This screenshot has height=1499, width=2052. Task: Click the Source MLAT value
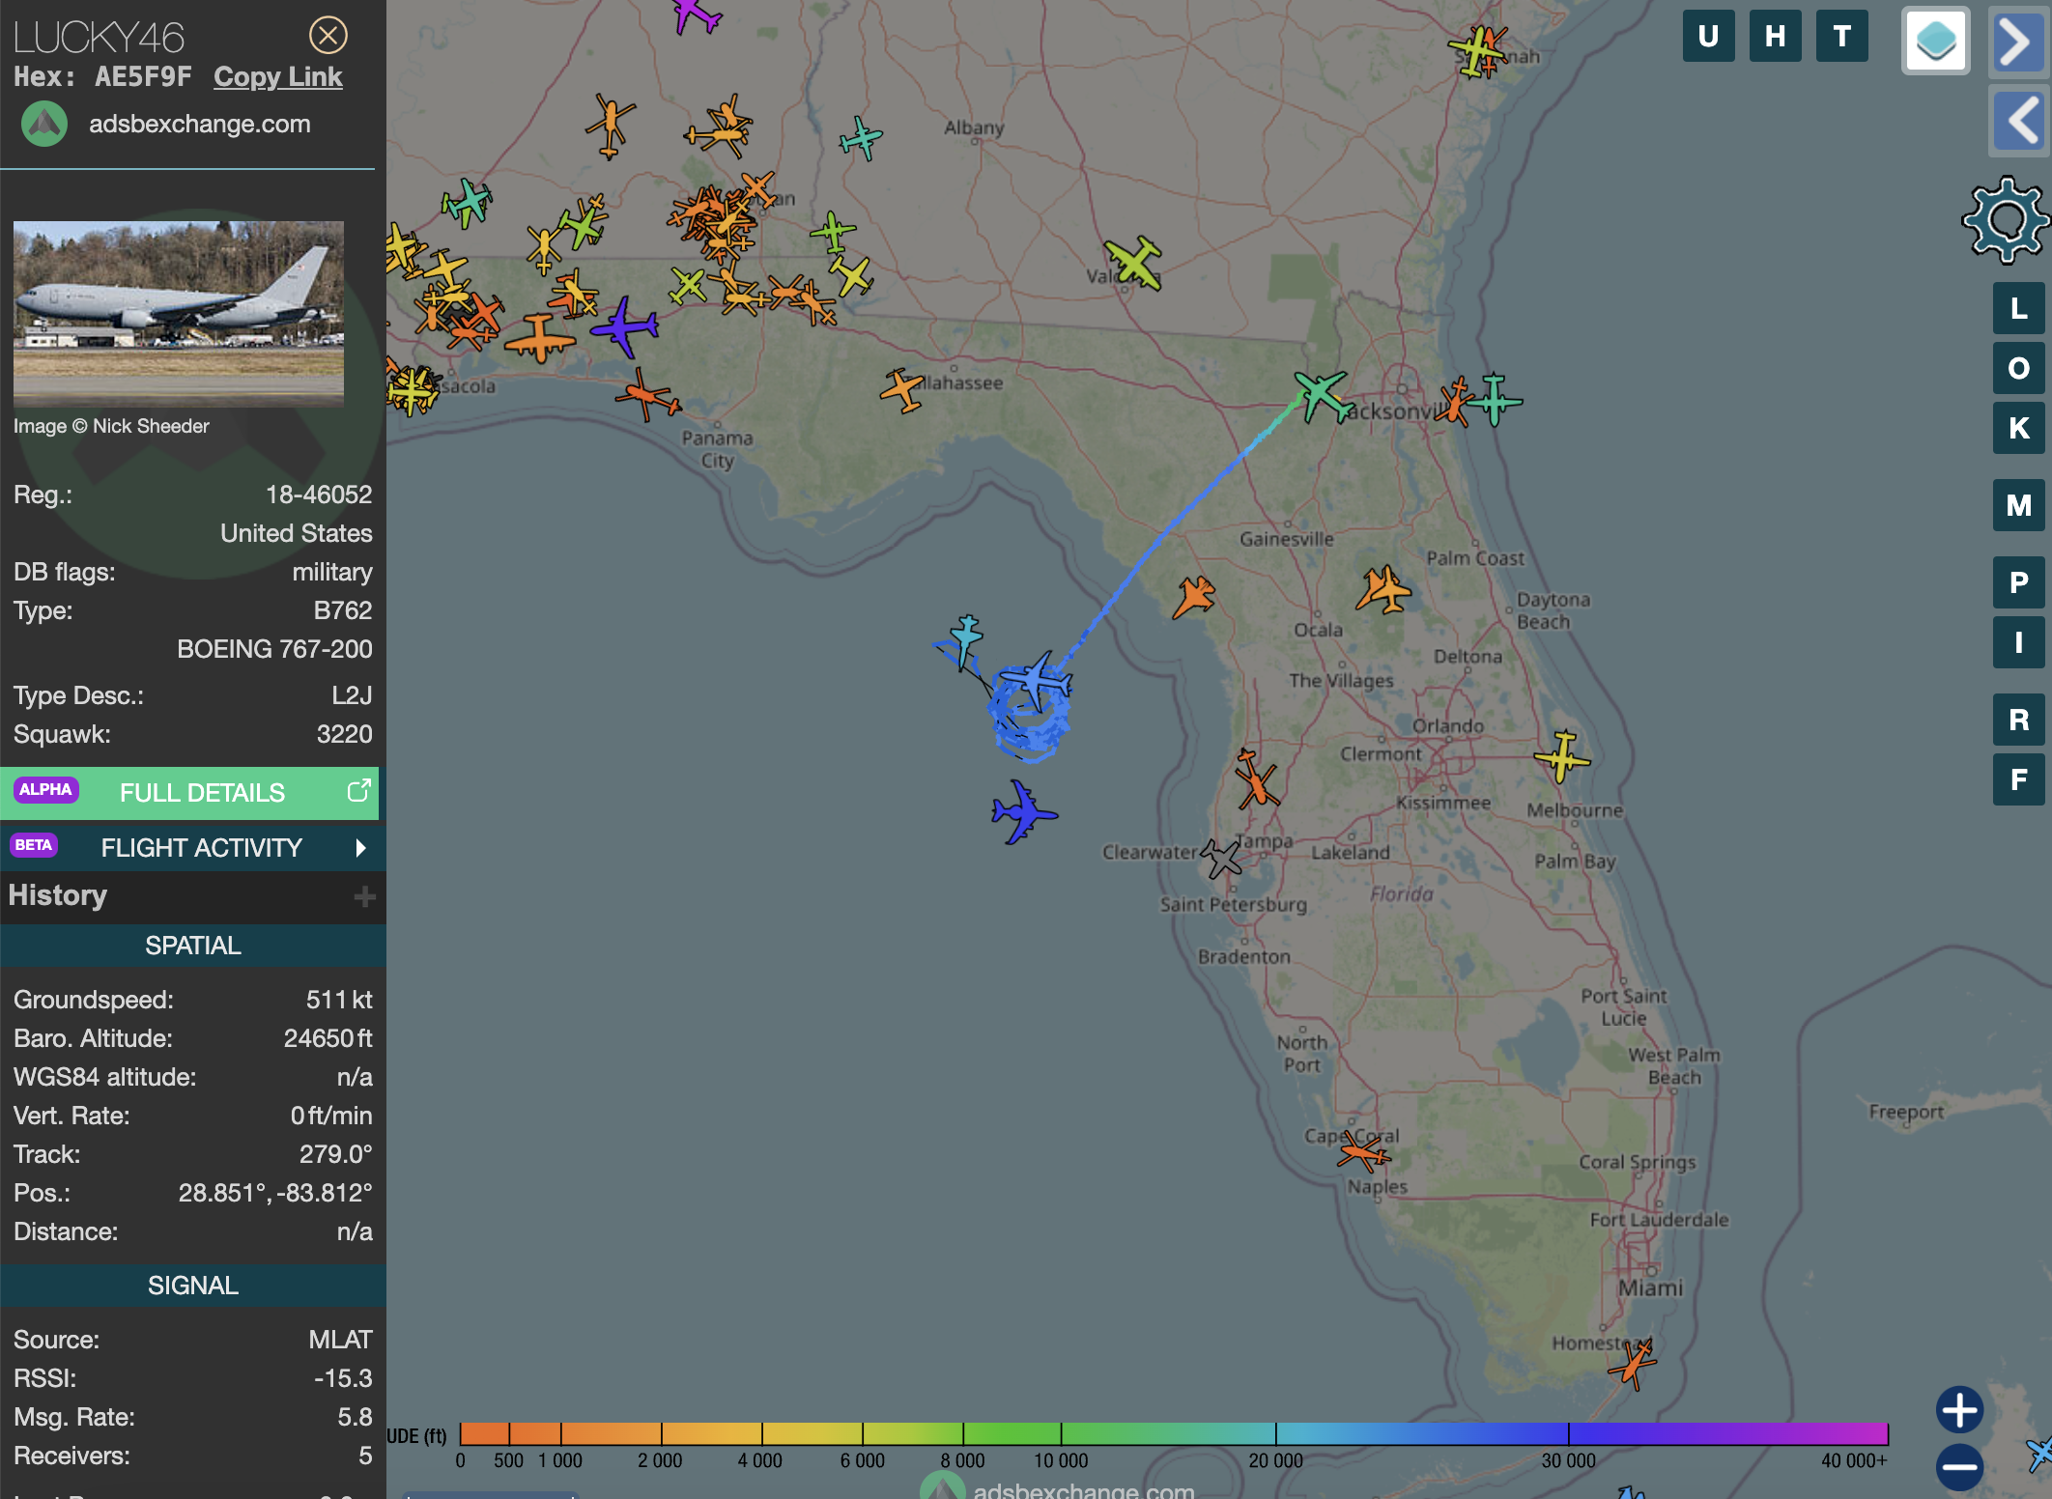[x=340, y=1340]
